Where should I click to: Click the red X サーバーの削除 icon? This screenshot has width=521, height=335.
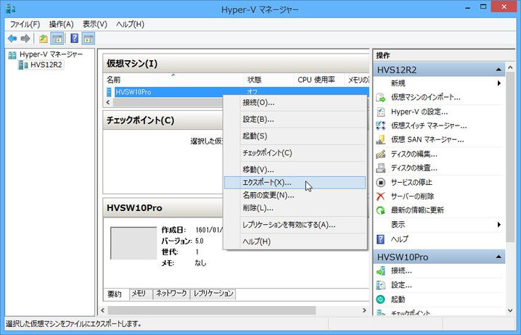[381, 197]
